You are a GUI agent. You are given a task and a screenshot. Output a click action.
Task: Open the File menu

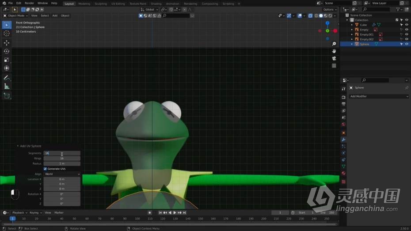pos(11,3)
